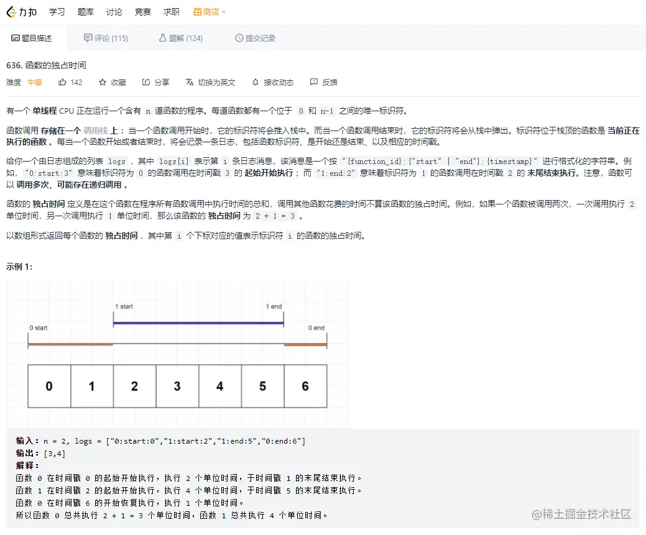Click the flask icon on 题解 tab
The image size is (646, 535).
tap(163, 38)
